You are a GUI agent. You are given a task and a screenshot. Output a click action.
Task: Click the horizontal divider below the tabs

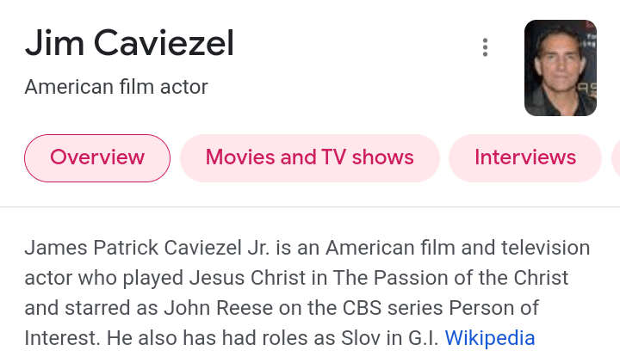point(310,206)
